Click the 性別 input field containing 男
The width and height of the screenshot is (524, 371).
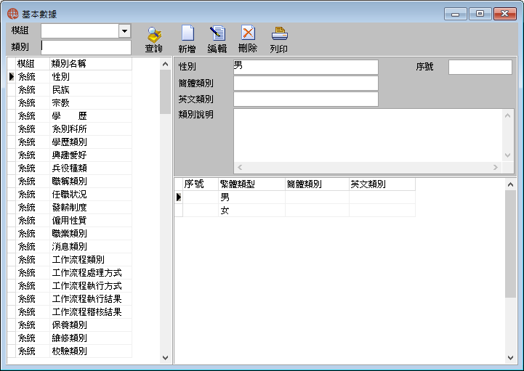click(x=306, y=67)
